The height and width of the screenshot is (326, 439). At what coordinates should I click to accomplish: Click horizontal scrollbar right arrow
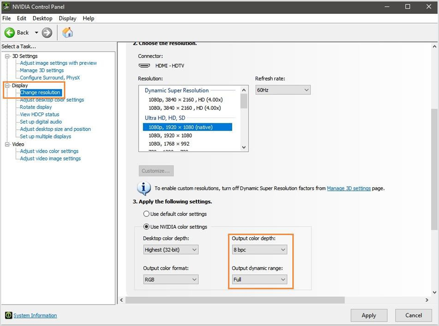(427, 300)
